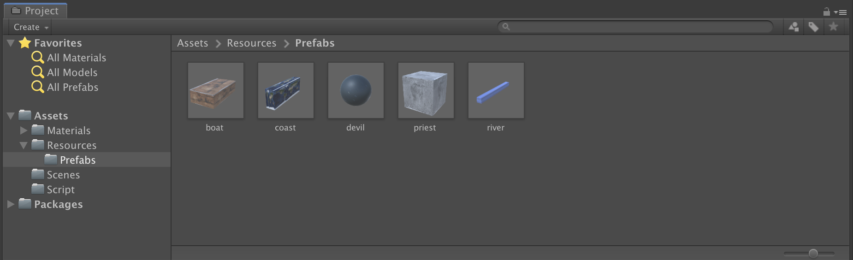Expand the Materials folder arrow
The height and width of the screenshot is (260, 853).
[24, 130]
